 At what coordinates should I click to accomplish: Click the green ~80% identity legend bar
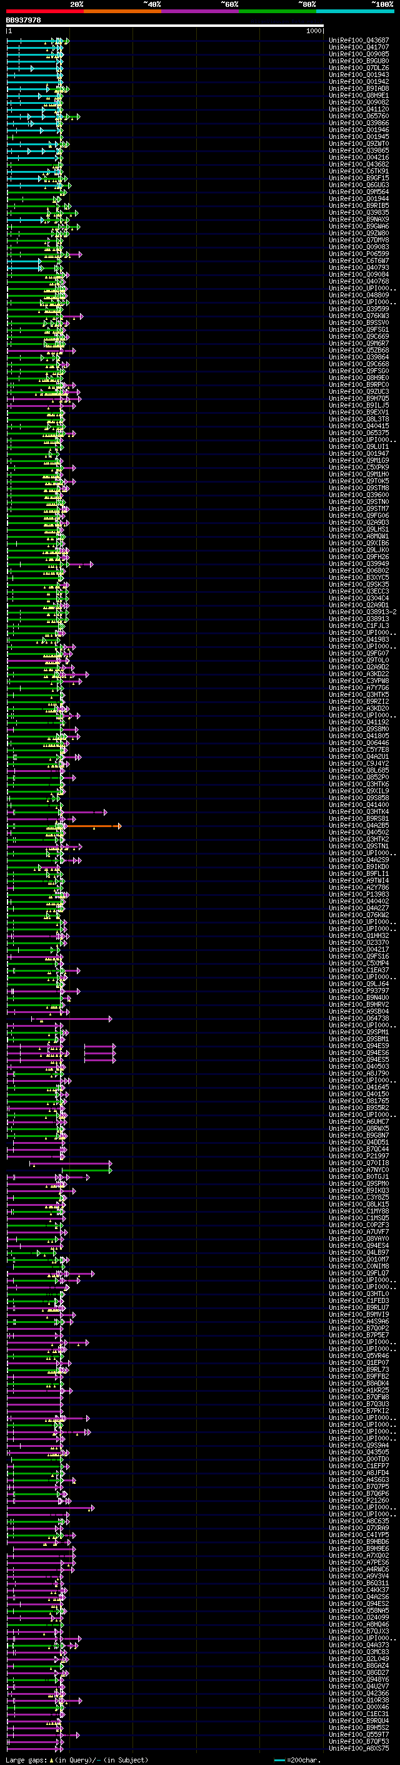click(x=277, y=11)
